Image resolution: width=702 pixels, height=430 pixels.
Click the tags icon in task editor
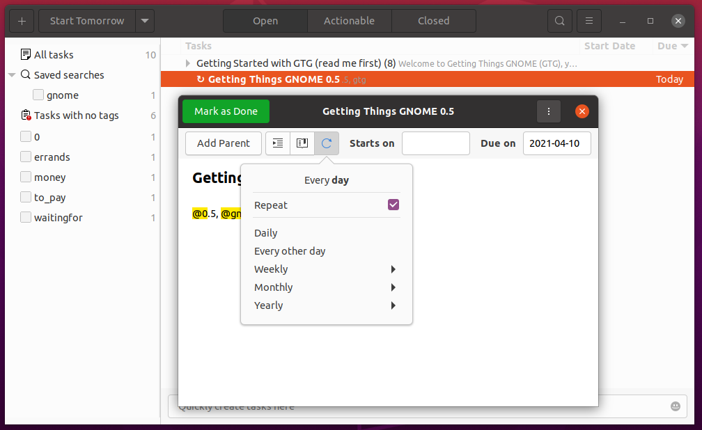pos(302,143)
